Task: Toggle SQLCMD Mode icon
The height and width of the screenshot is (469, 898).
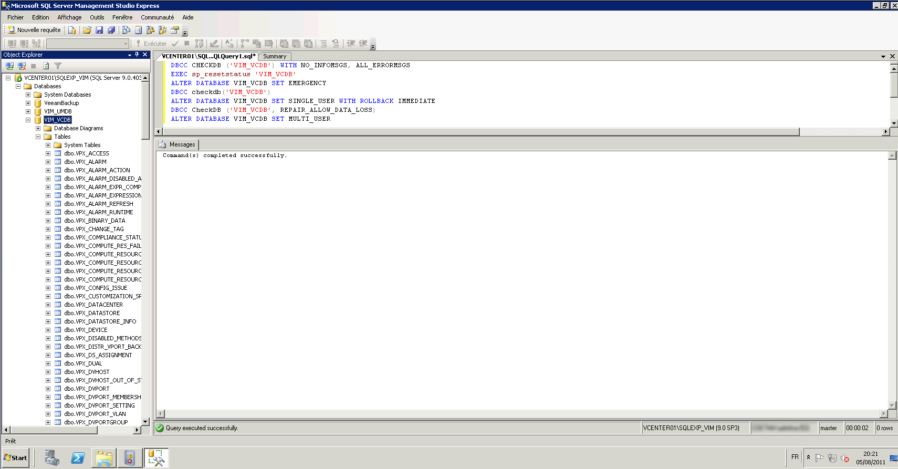Action: coord(269,44)
